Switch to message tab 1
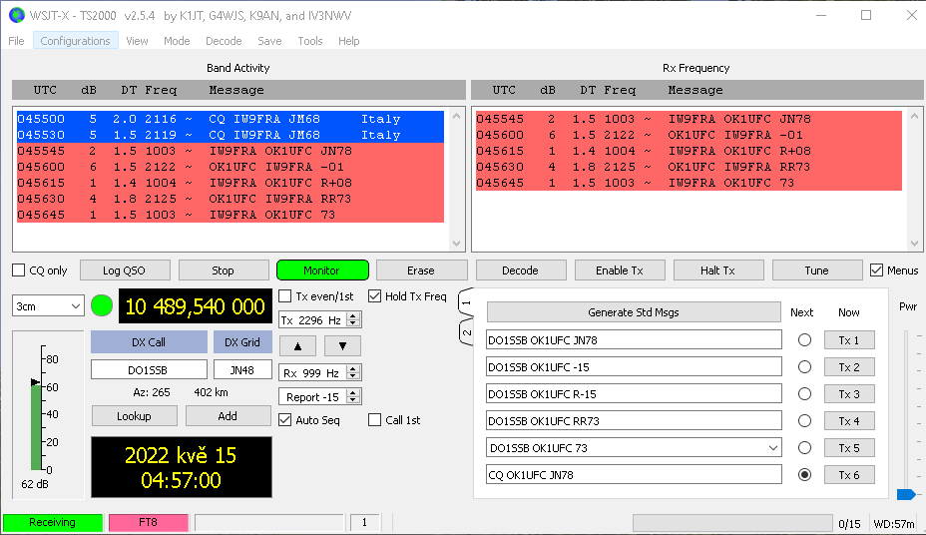 tap(465, 302)
